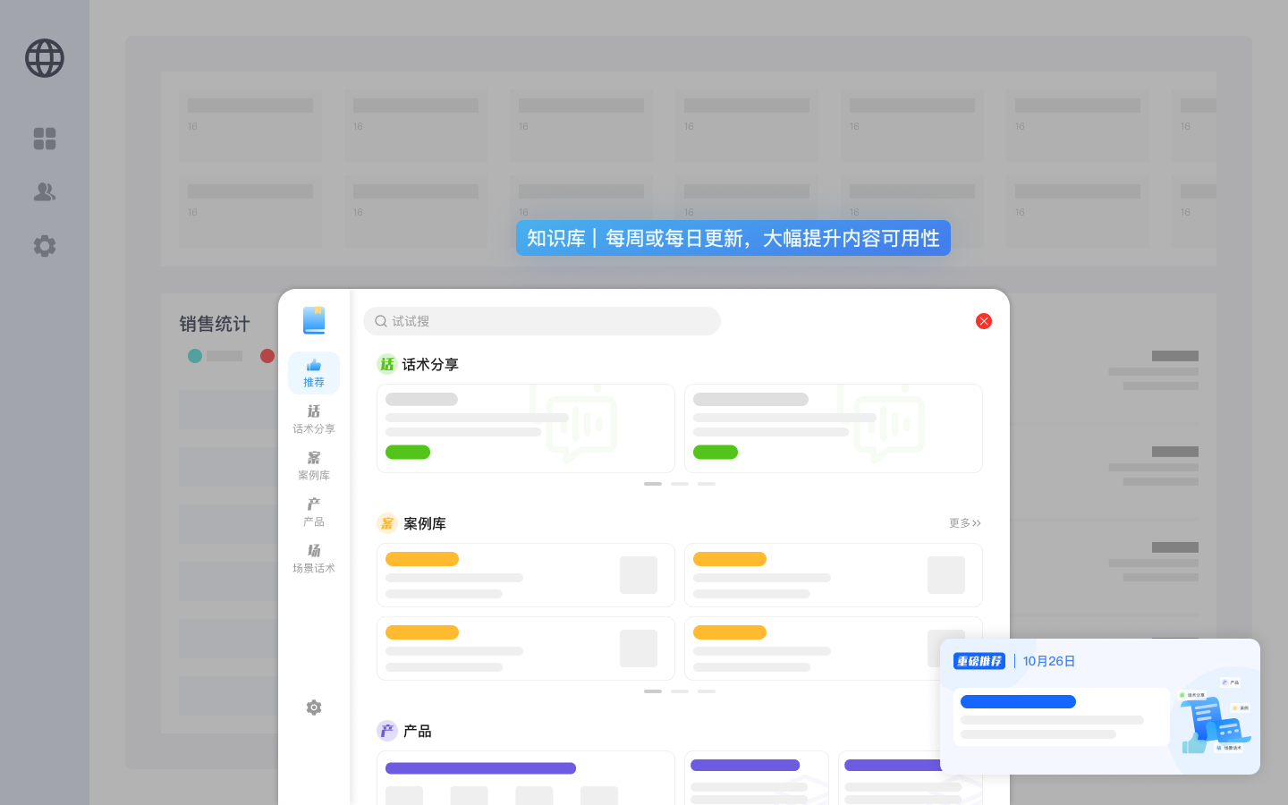Click the 知识库 update banner tooltip
The height and width of the screenshot is (805, 1288).
coord(733,238)
